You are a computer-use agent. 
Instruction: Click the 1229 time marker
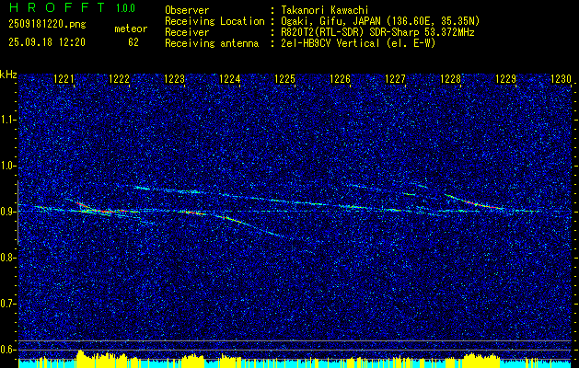tap(505, 78)
